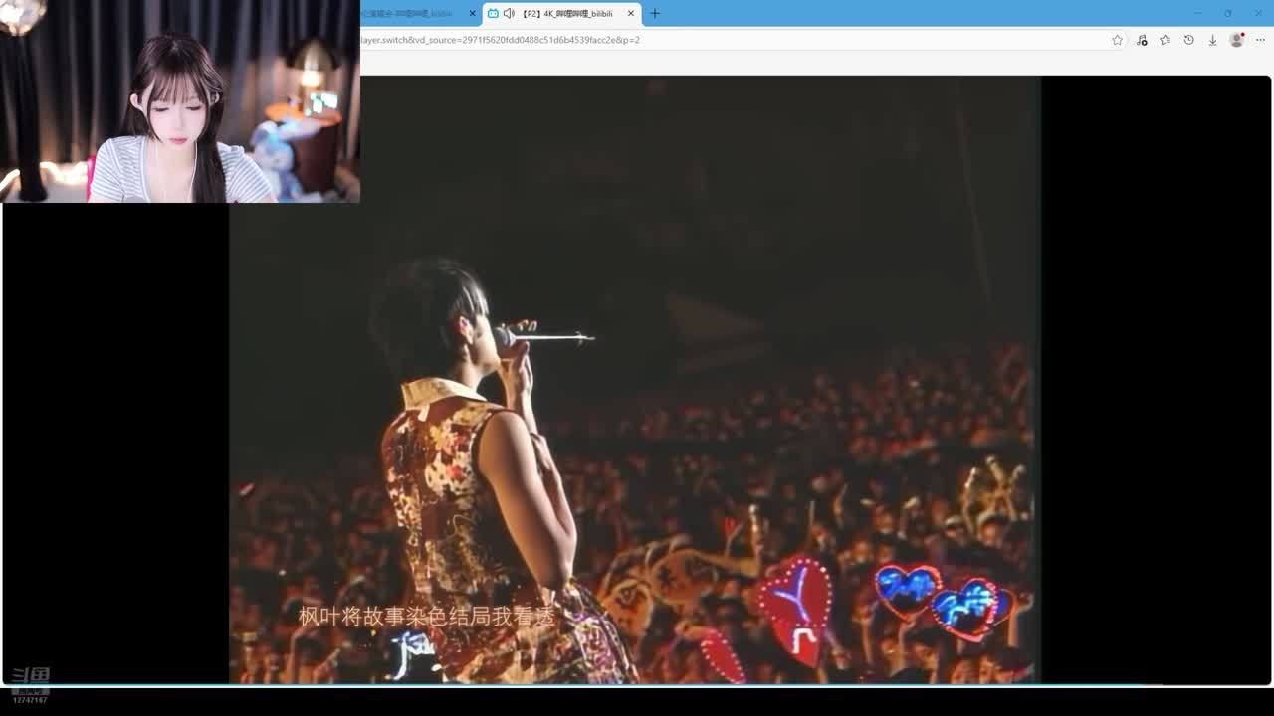The image size is (1274, 716).
Task: Open the user profile avatar
Action: coord(1236,40)
